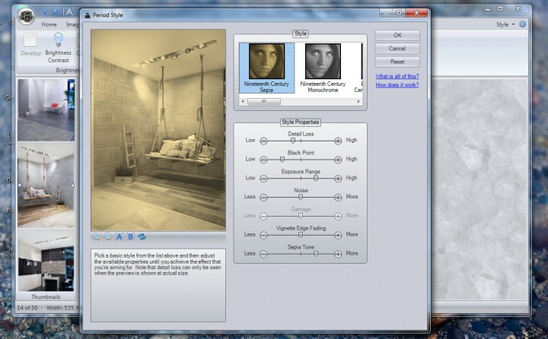Show preview version B
The width and height of the screenshot is (548, 339).
pyautogui.click(x=130, y=236)
